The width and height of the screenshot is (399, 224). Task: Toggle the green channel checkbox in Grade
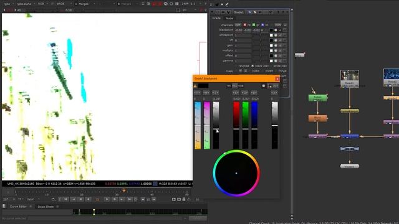254,25
